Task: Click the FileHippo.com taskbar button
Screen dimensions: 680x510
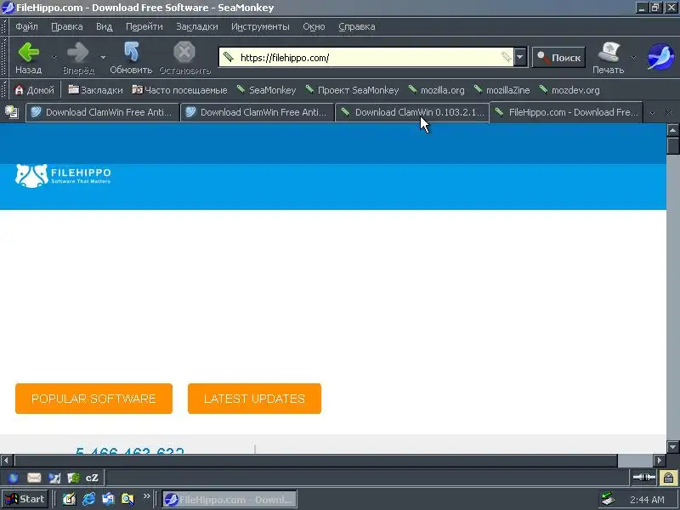Action: click(229, 499)
